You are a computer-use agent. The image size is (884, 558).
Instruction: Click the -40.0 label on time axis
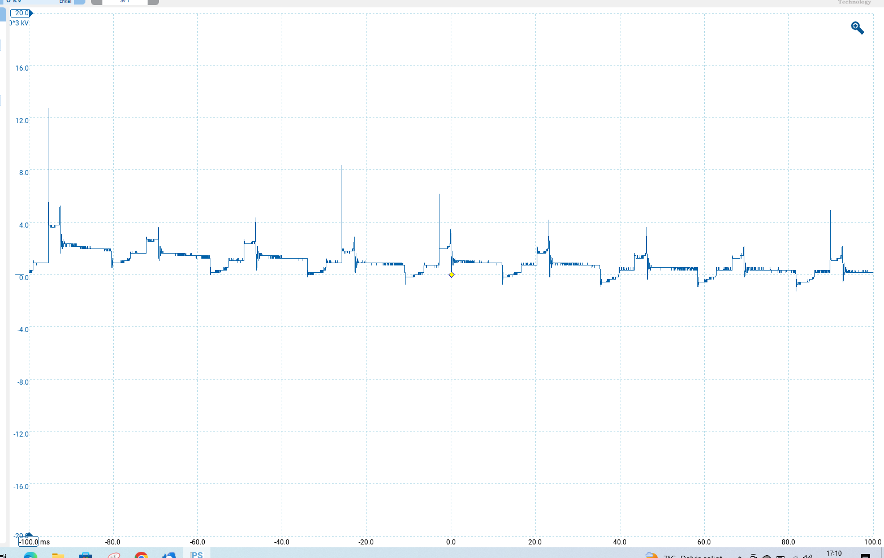(282, 542)
